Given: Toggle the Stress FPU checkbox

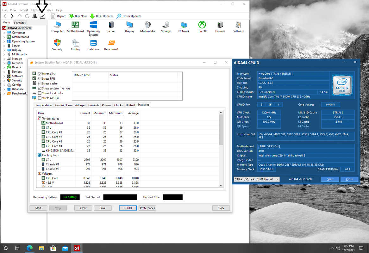Looking at the screenshot, I should point(40,78).
